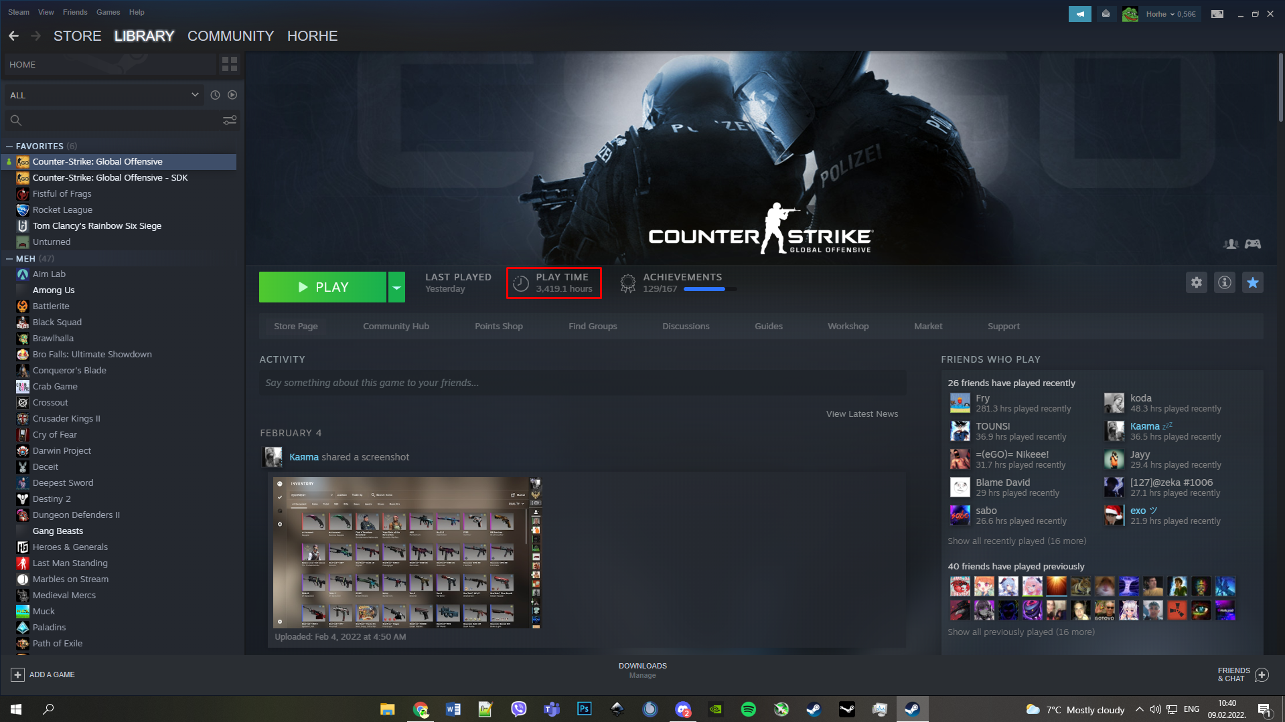Viewport: 1285px width, 722px height.
Task: Open Discord from the taskbar
Action: (683, 709)
